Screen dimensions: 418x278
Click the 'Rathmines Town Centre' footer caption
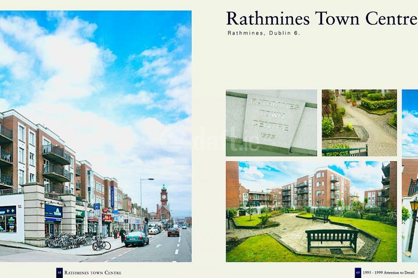[93, 273]
